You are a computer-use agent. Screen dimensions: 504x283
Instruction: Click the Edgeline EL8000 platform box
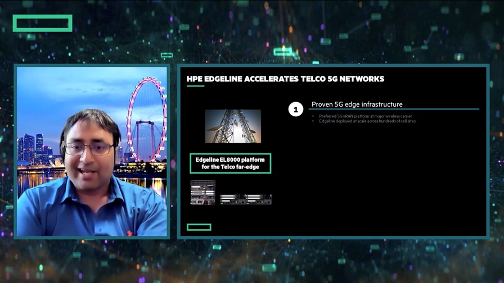point(231,163)
